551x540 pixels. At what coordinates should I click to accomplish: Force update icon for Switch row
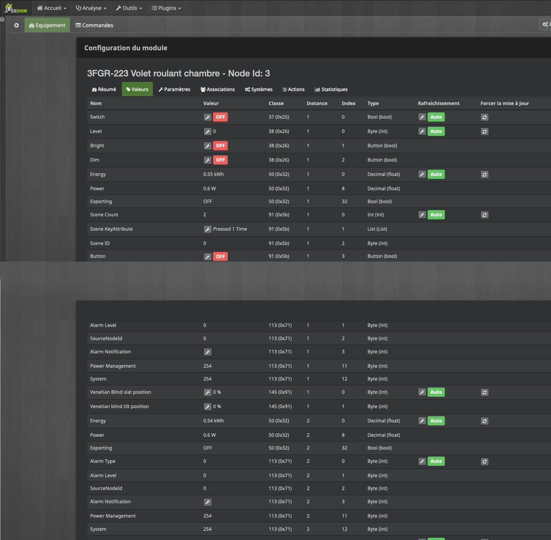pos(485,117)
